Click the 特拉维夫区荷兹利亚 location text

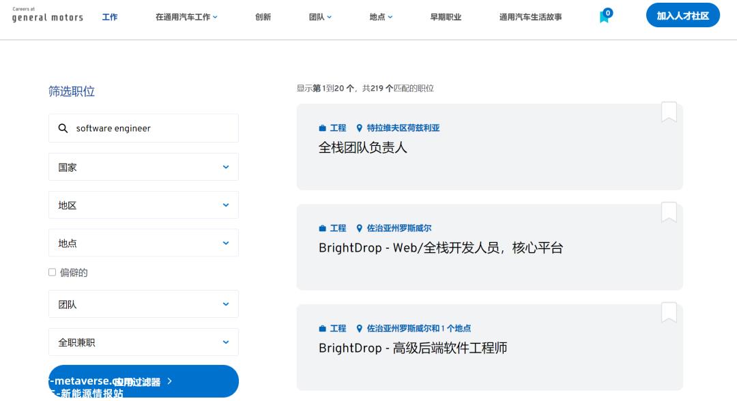[403, 128]
